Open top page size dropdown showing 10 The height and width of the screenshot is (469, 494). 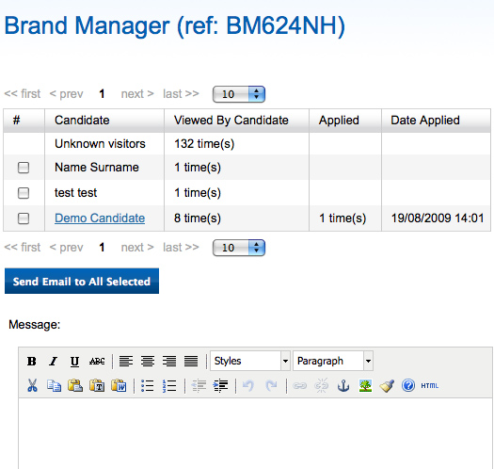[x=239, y=94]
